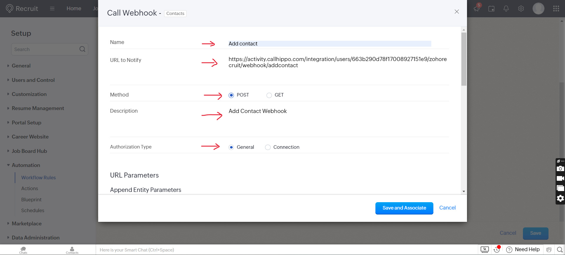Click the Setup search input field
565x255 pixels.
(49, 49)
